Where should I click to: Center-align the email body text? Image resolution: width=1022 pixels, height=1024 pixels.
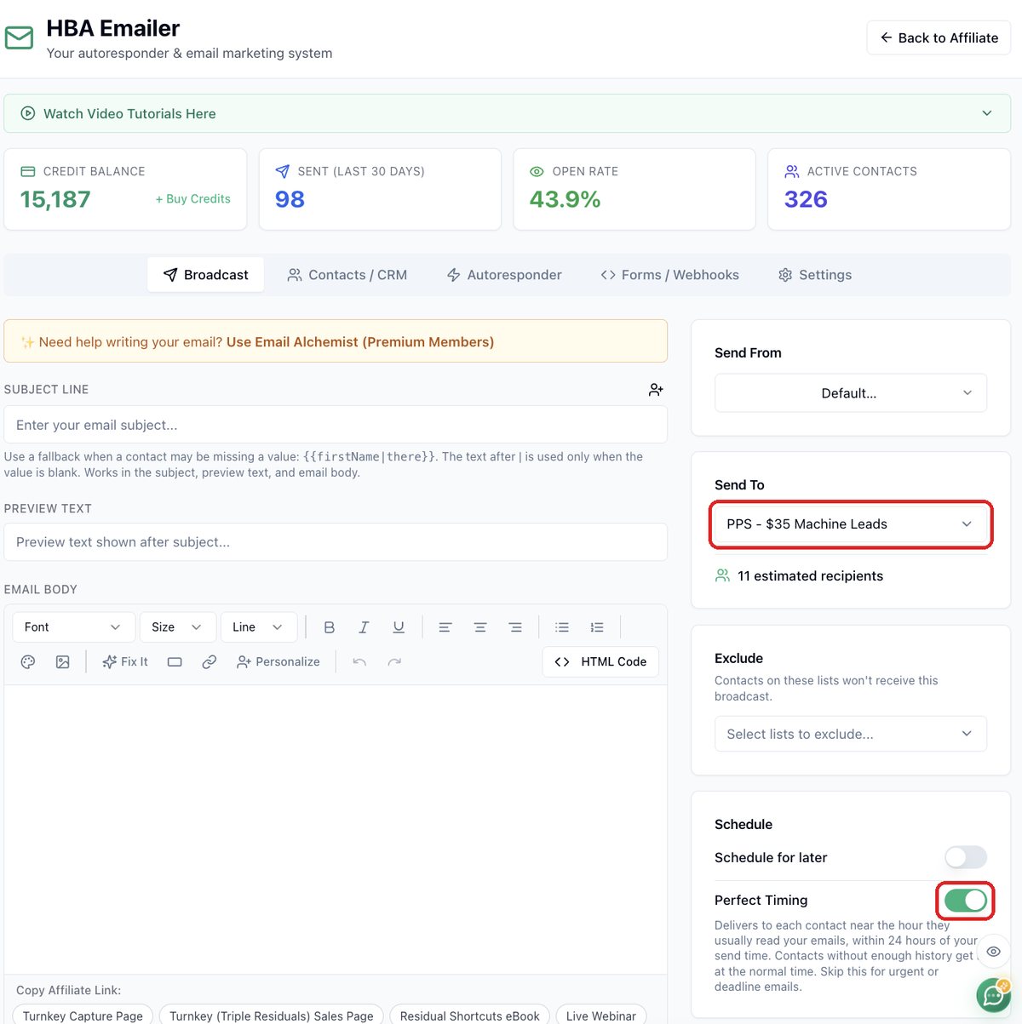480,627
